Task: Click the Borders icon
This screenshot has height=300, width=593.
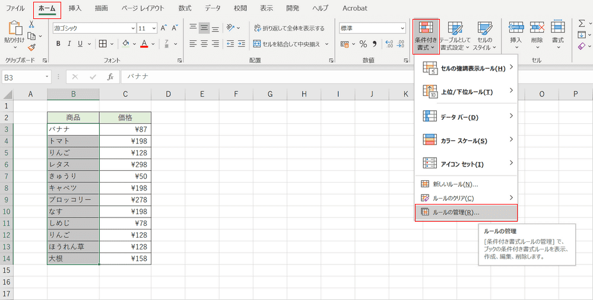Action: (x=103, y=44)
